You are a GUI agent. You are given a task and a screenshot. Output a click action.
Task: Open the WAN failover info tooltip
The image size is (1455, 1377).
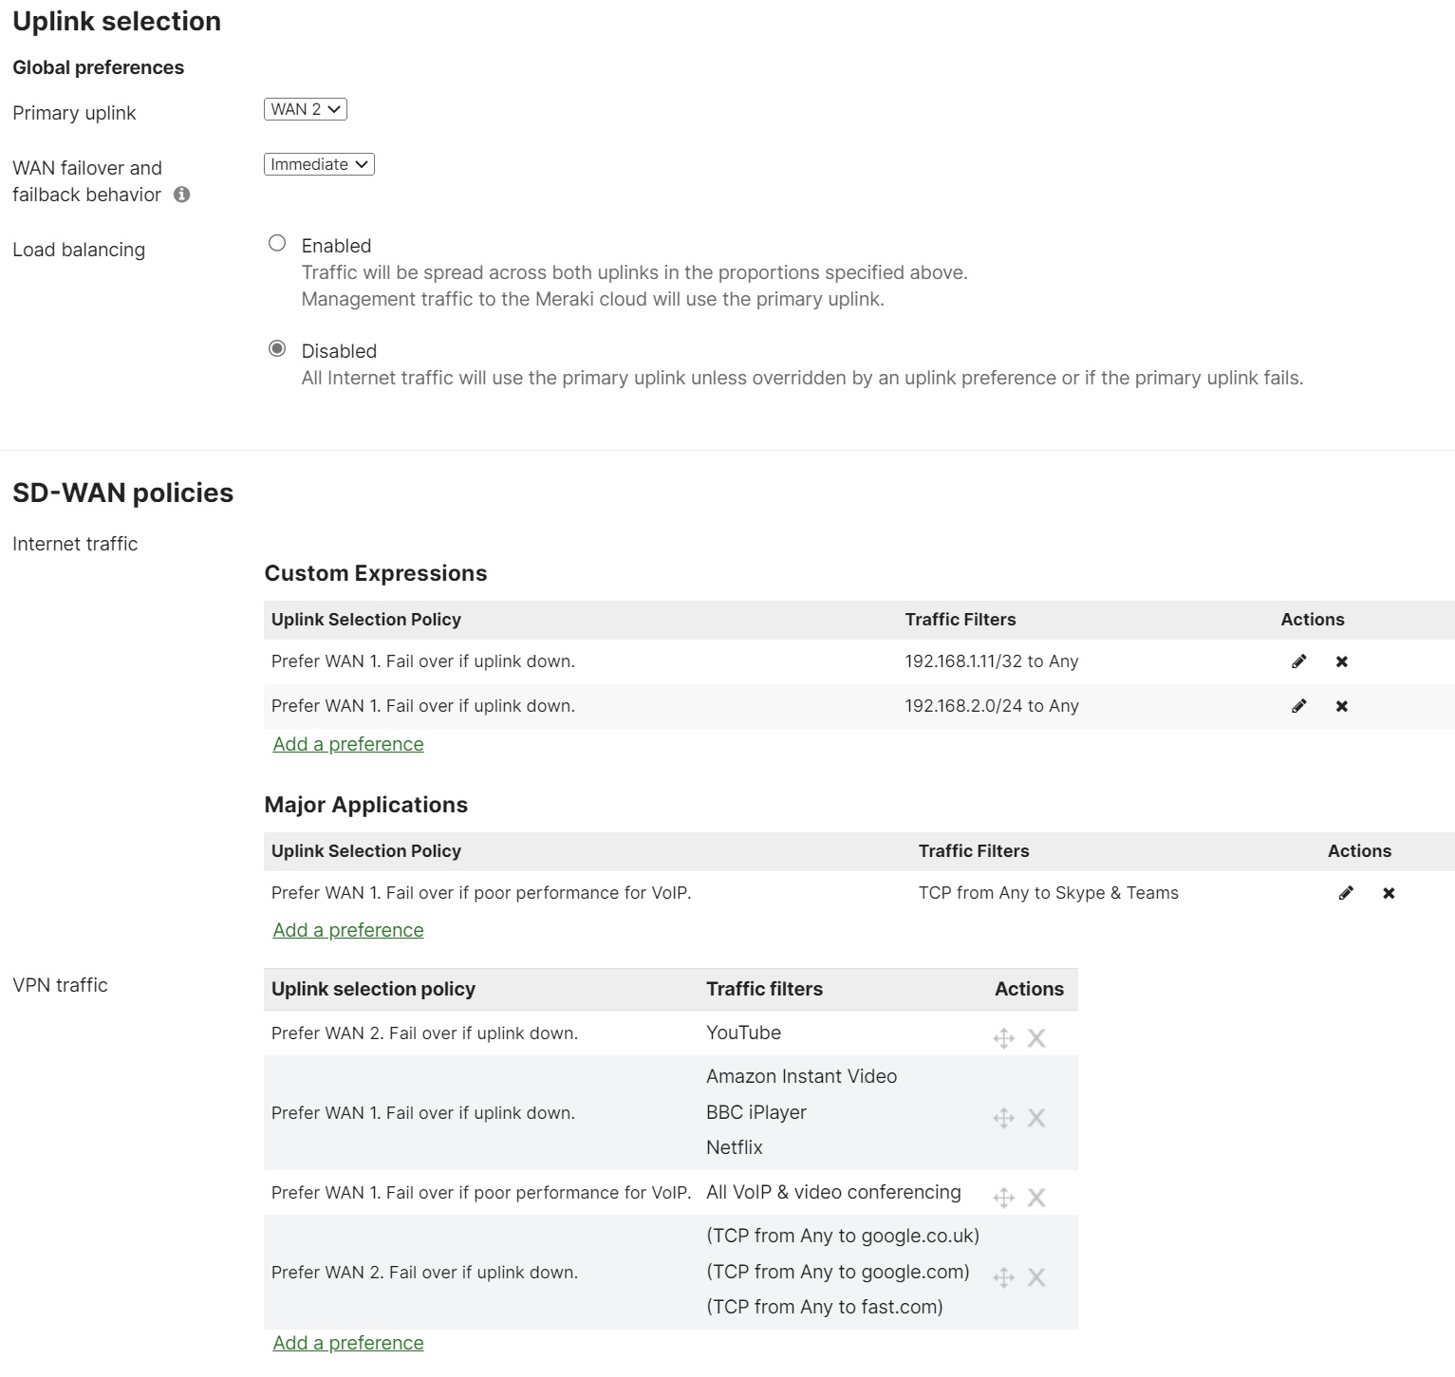pyautogui.click(x=183, y=195)
